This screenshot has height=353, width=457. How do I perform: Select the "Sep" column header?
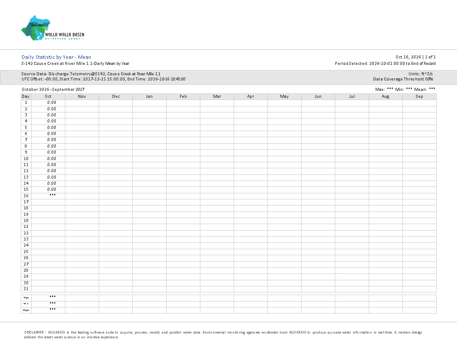pyautogui.click(x=419, y=96)
